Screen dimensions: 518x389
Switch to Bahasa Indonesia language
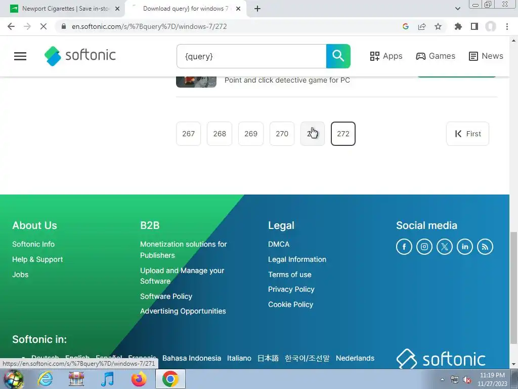pyautogui.click(x=192, y=358)
